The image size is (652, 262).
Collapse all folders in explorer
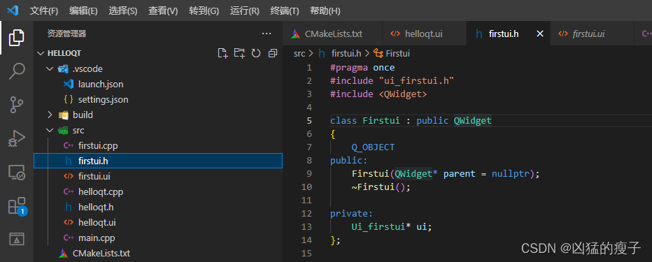273,53
